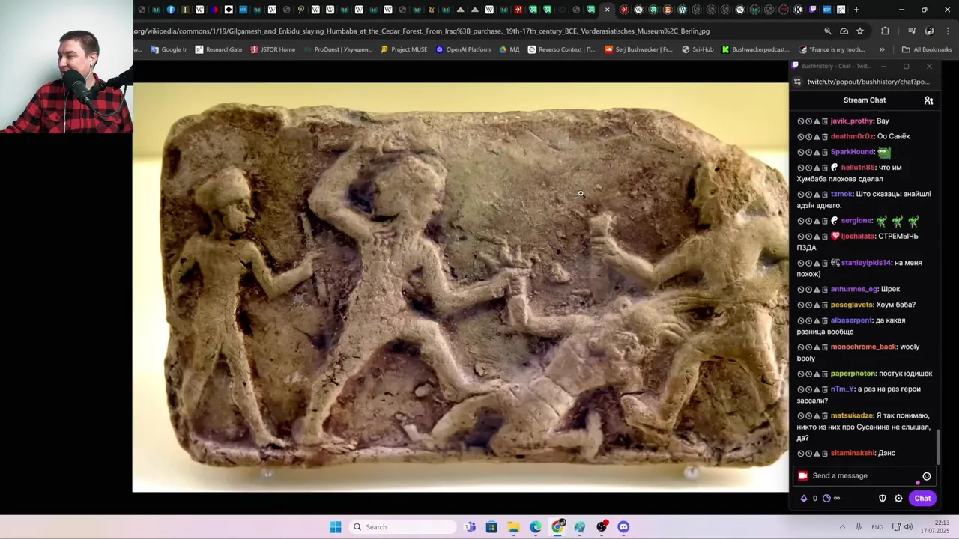Click the Wikimedia image URL address bar
959x539 pixels.
[474, 31]
